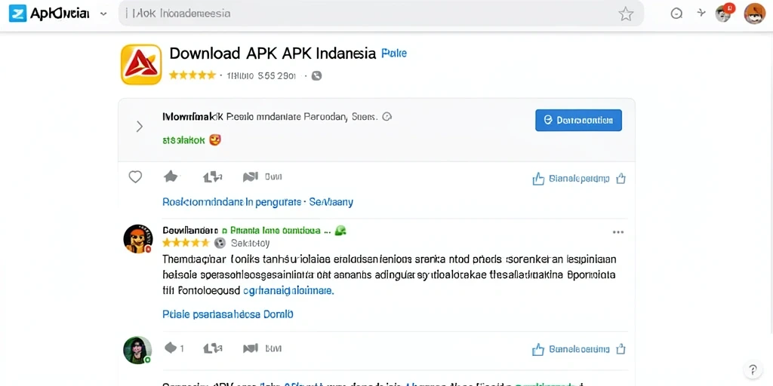Viewport: 773px width, 386px height.
Task: Click second reviewer's green avatar
Action: point(137,351)
